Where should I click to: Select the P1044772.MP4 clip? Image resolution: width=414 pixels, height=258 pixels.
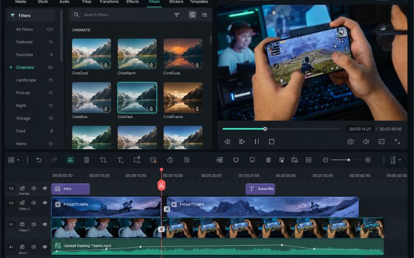point(263,207)
